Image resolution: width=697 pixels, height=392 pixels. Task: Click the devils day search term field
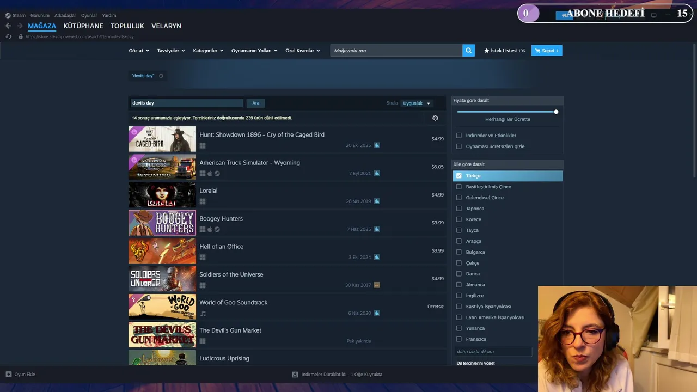point(187,103)
